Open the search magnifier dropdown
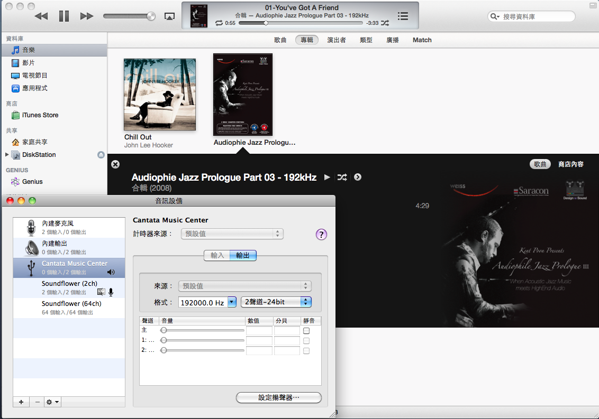 tap(495, 16)
